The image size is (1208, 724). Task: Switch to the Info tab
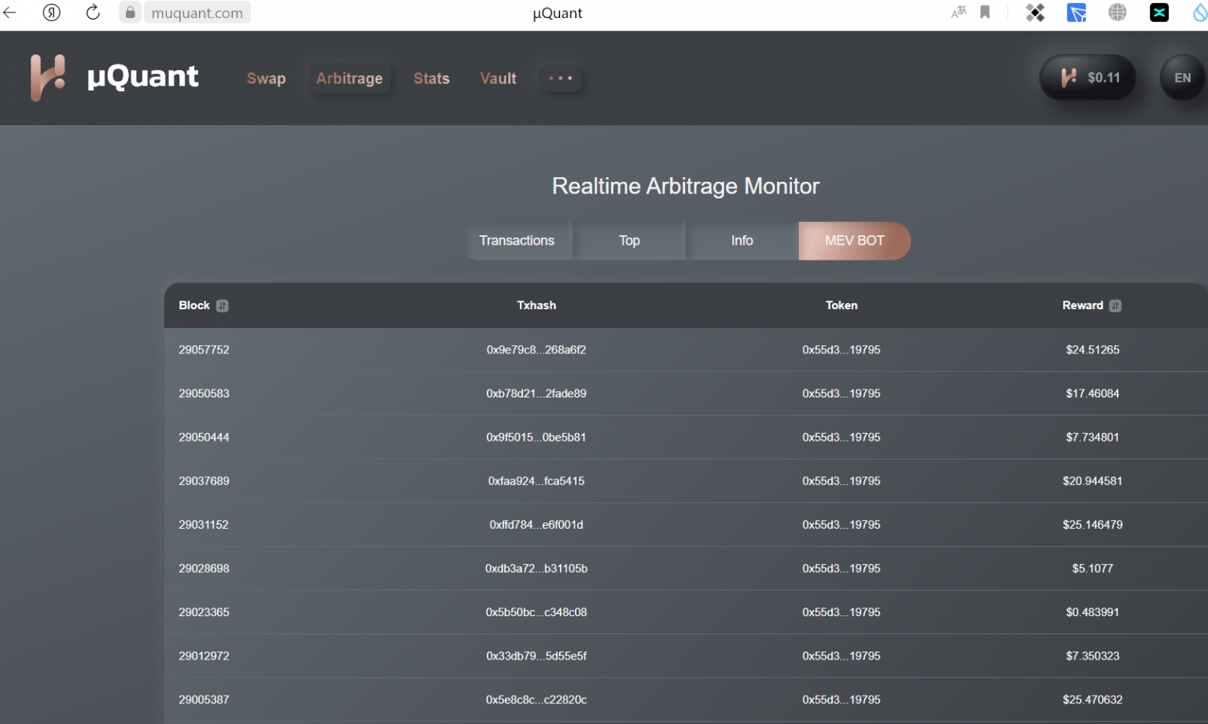tap(742, 241)
